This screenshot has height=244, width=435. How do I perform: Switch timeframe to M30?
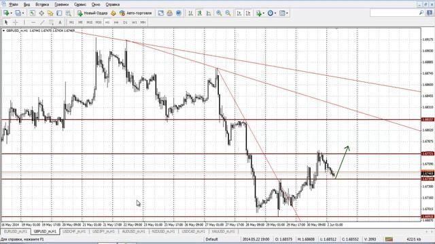point(99,22)
